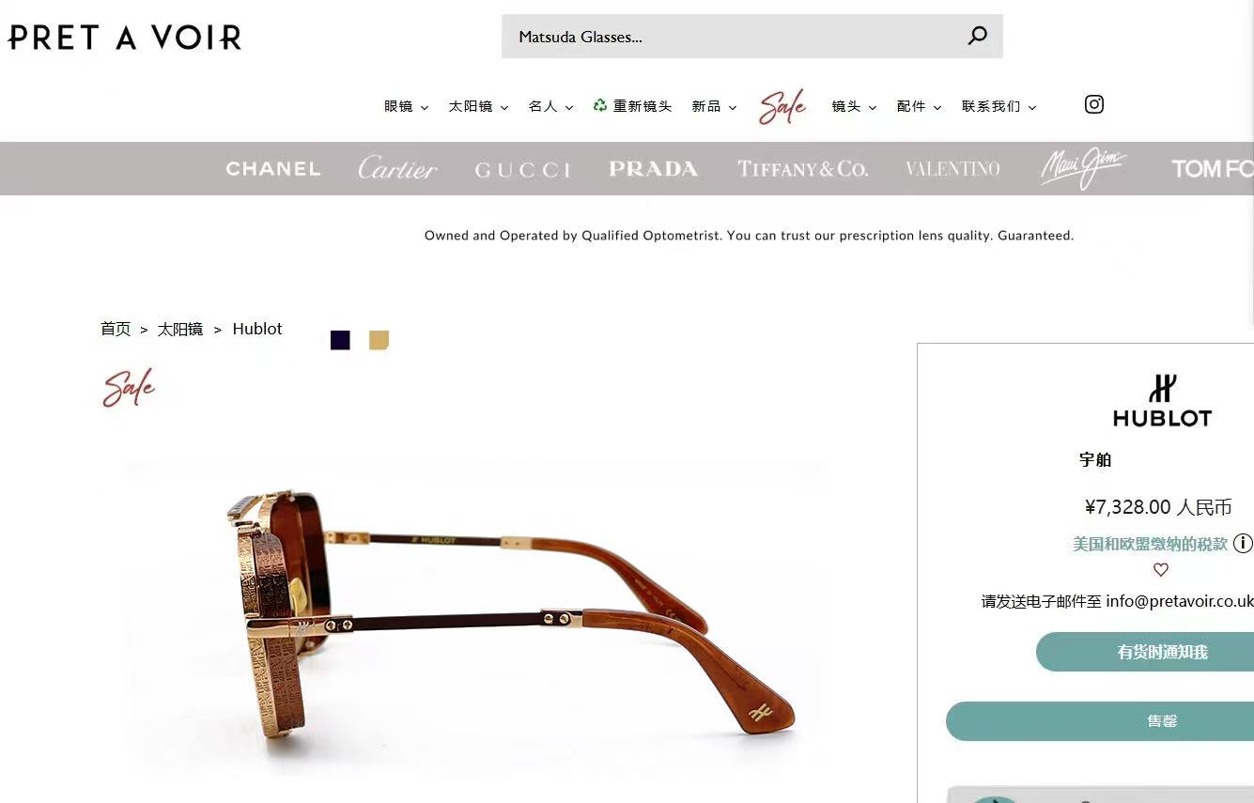Click the tax info circle icon
The height and width of the screenshot is (803, 1254).
click(1243, 543)
